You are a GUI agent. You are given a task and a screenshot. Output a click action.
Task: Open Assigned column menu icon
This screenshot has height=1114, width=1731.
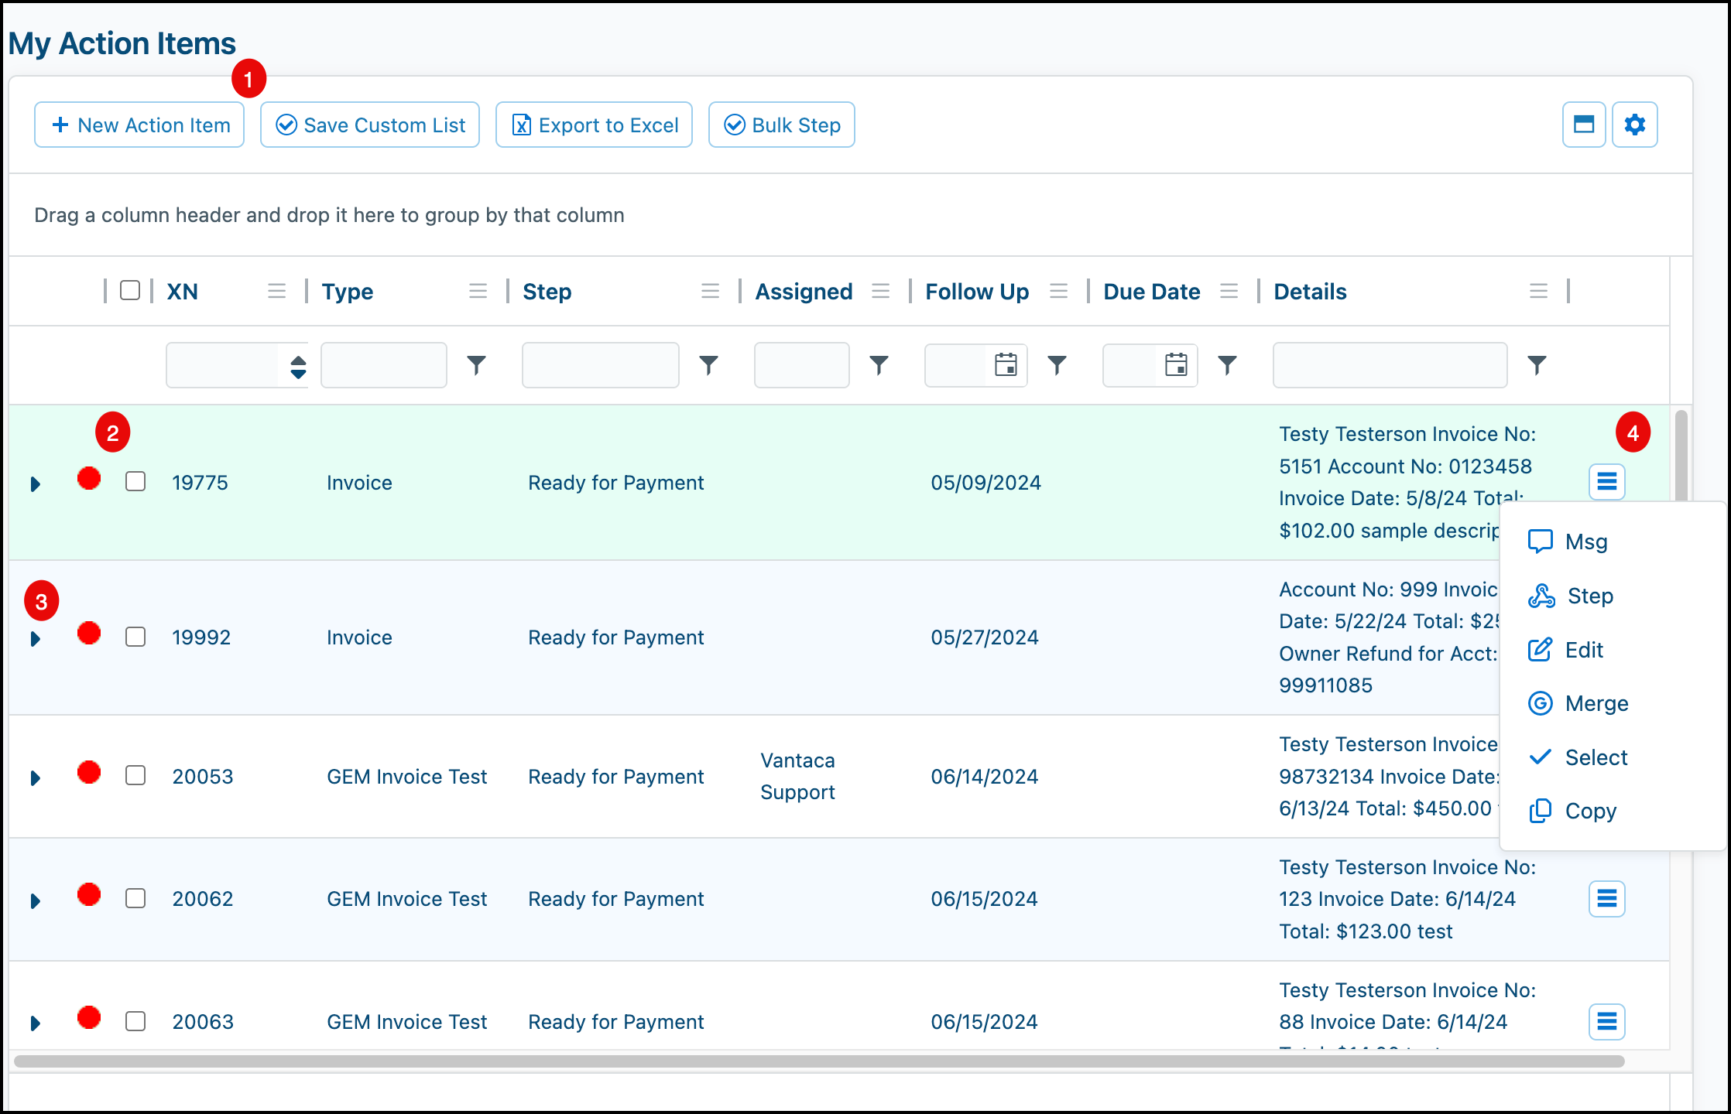click(880, 292)
